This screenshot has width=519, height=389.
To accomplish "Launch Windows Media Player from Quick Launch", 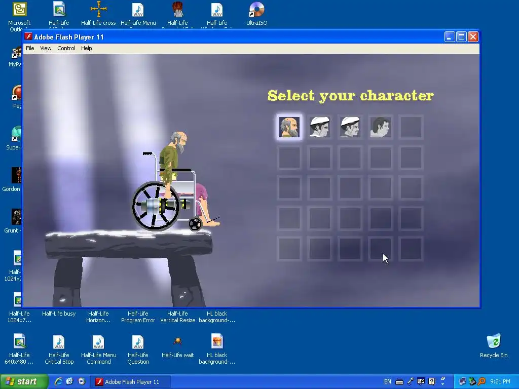I will click(82, 381).
